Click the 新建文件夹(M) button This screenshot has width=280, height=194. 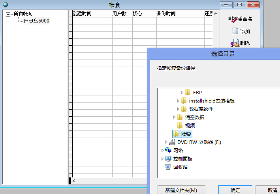tap(181, 190)
